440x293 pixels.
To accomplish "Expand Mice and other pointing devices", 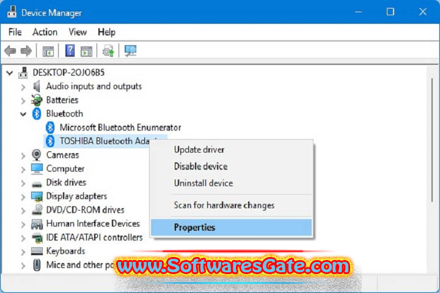I will (23, 266).
